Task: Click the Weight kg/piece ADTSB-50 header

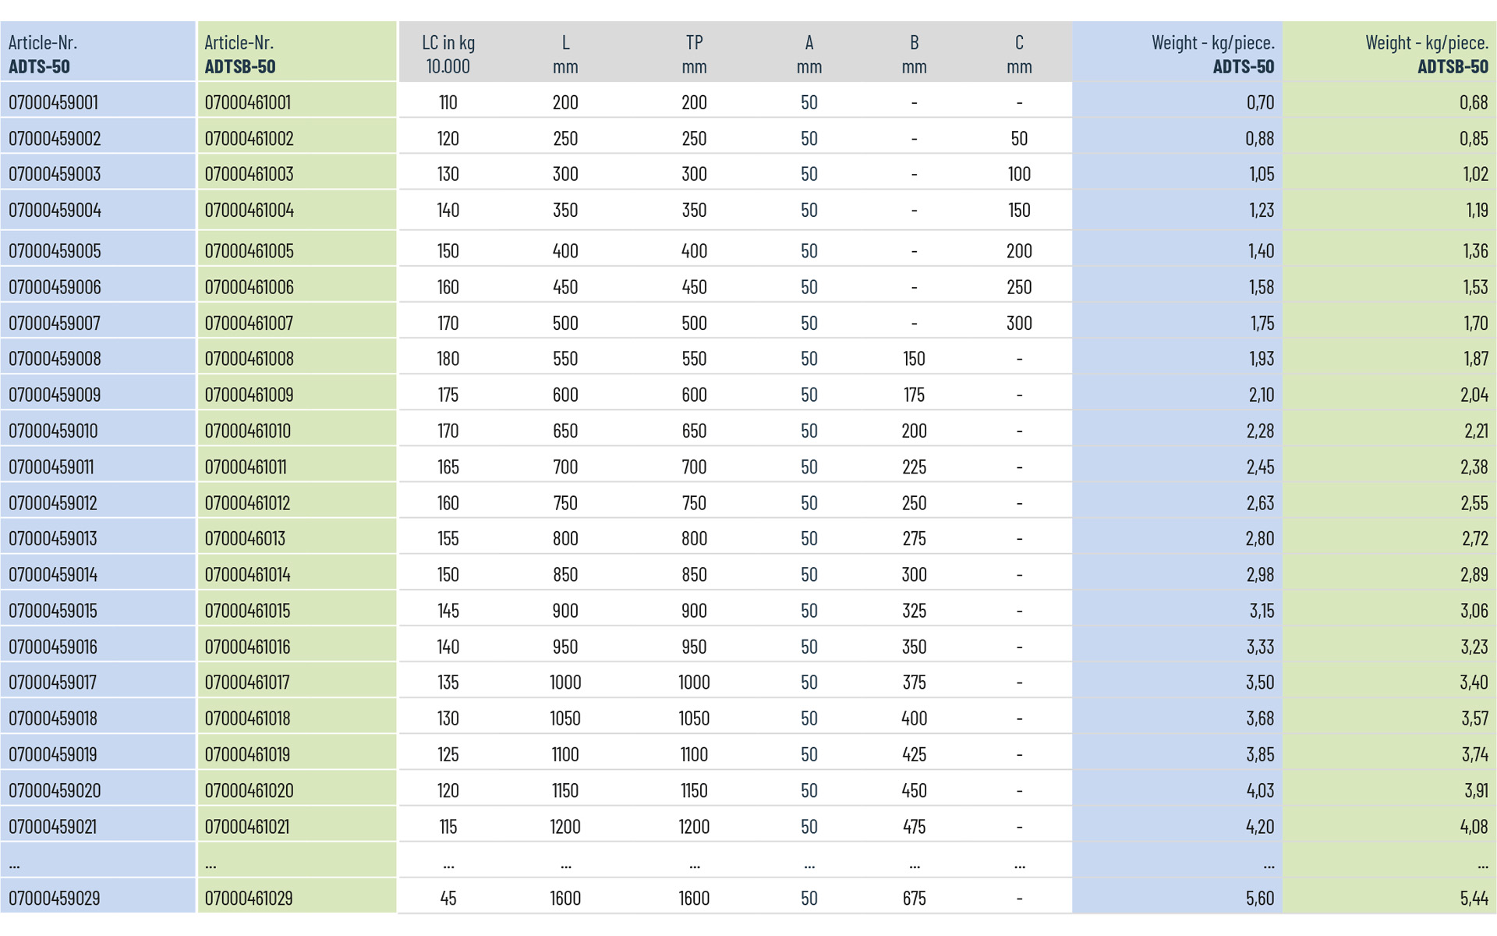Action: pos(1426,54)
